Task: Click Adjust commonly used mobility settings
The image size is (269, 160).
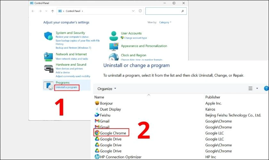Action: click(x=73, y=76)
